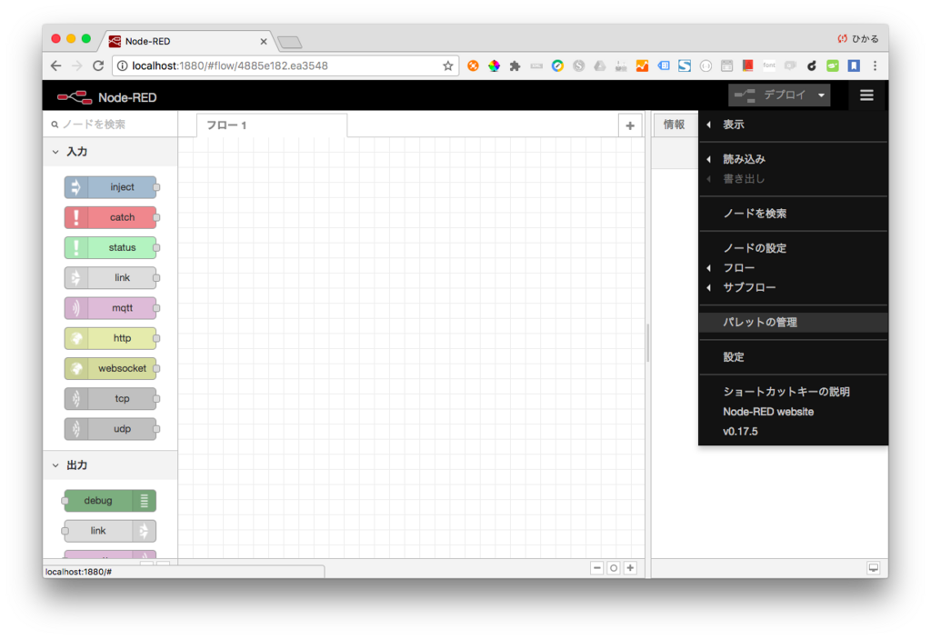Image resolution: width=931 pixels, height=639 pixels.
Task: Click the site info icon in address bar
Action: (123, 66)
